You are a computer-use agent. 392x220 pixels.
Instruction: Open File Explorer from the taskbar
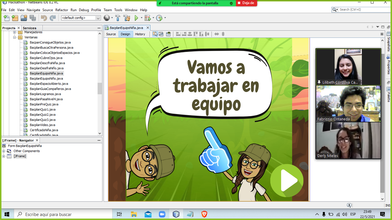134,214
